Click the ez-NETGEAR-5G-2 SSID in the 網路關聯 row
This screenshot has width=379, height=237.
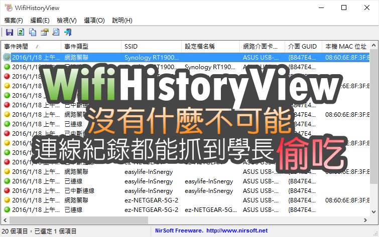click(x=151, y=200)
